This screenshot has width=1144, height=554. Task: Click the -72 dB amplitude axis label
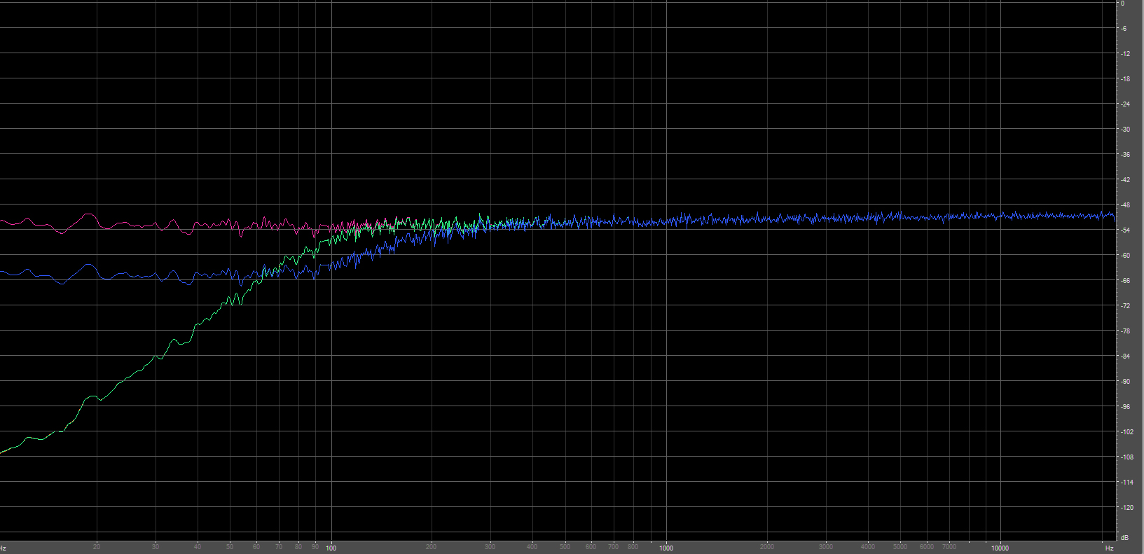point(1124,306)
